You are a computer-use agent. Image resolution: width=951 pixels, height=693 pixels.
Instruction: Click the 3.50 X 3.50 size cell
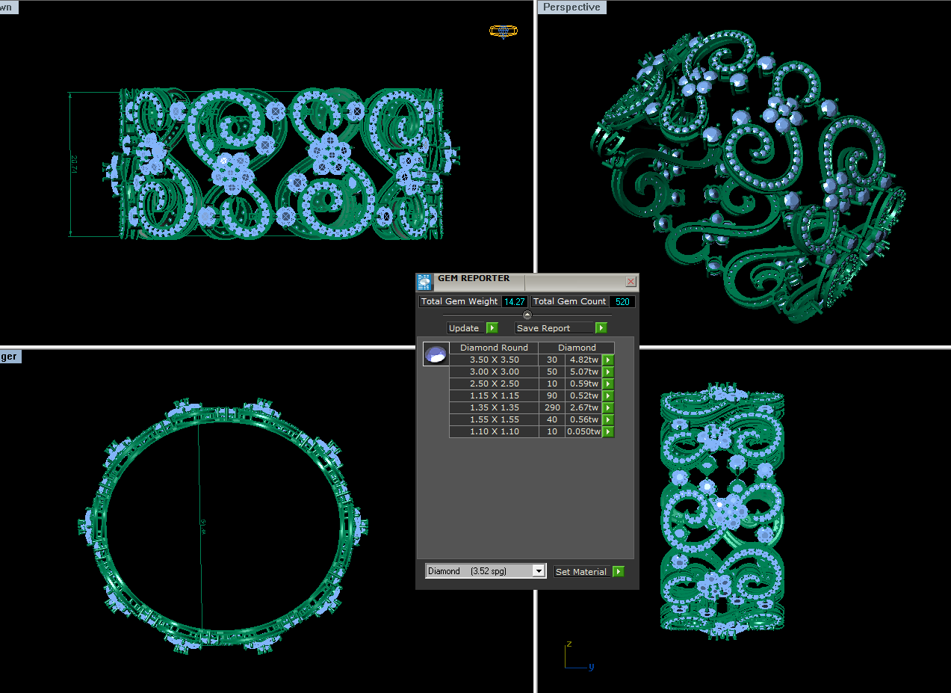point(494,360)
